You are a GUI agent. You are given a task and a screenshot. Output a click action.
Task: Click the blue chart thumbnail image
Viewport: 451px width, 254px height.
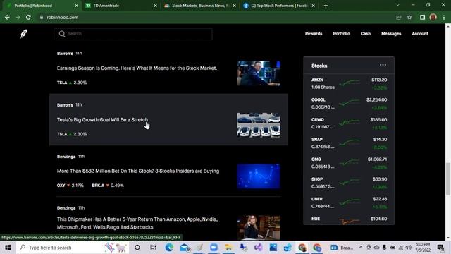(259, 176)
